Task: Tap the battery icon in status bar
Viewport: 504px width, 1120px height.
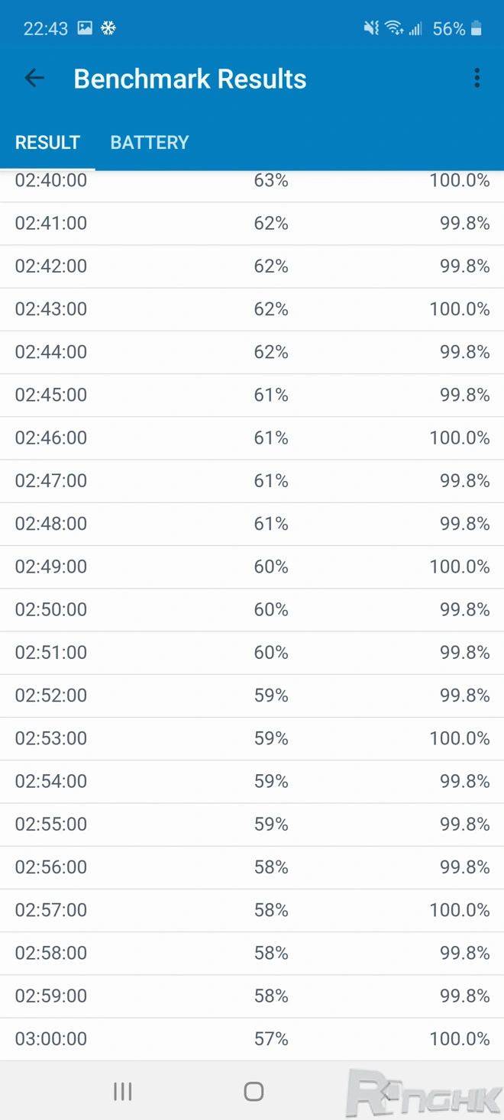Action: click(x=477, y=29)
